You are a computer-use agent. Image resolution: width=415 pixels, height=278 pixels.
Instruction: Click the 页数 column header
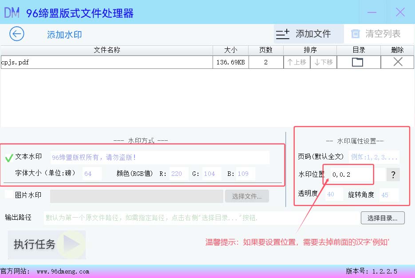pos(266,50)
